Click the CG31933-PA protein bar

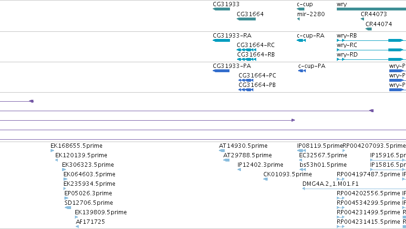pyautogui.click(x=221, y=71)
